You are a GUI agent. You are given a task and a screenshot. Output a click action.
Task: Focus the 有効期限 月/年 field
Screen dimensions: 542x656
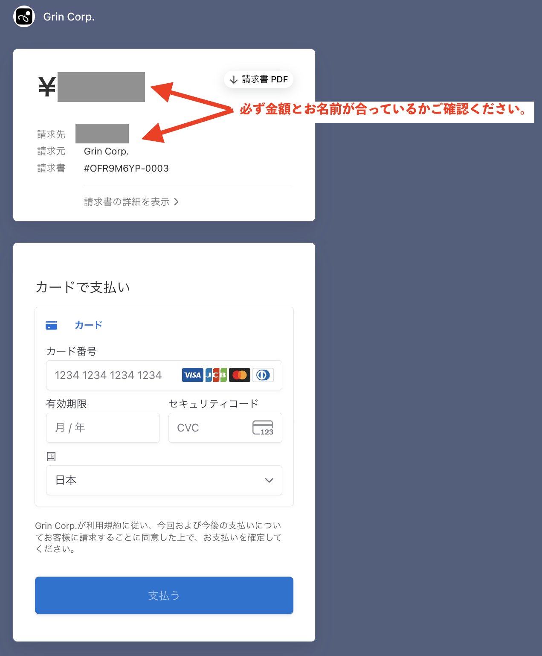(x=103, y=428)
